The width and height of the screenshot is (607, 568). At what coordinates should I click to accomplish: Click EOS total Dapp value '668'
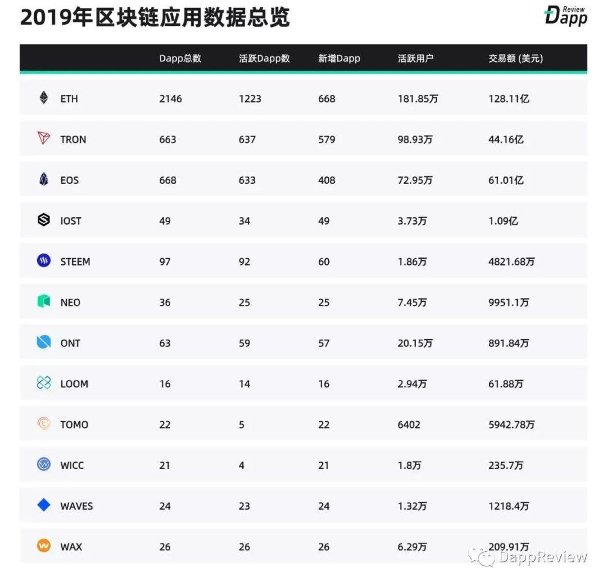pyautogui.click(x=167, y=180)
